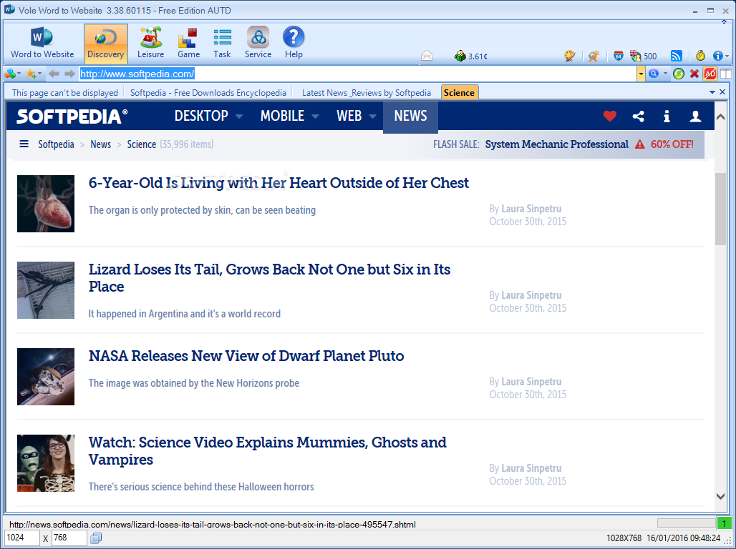The image size is (736, 549).
Task: Switch to Latest News Reviews by Softpedia tab
Action: [x=366, y=93]
